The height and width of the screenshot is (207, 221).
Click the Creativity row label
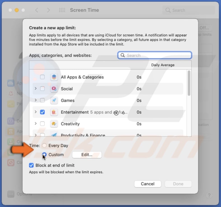click(x=70, y=124)
